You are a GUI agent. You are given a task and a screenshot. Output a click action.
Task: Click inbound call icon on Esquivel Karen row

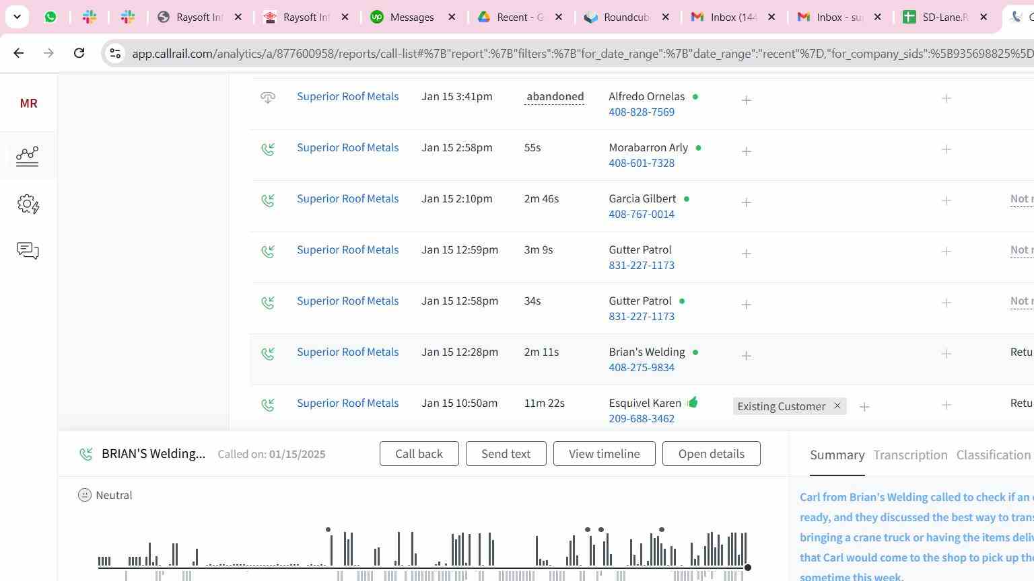coord(268,404)
